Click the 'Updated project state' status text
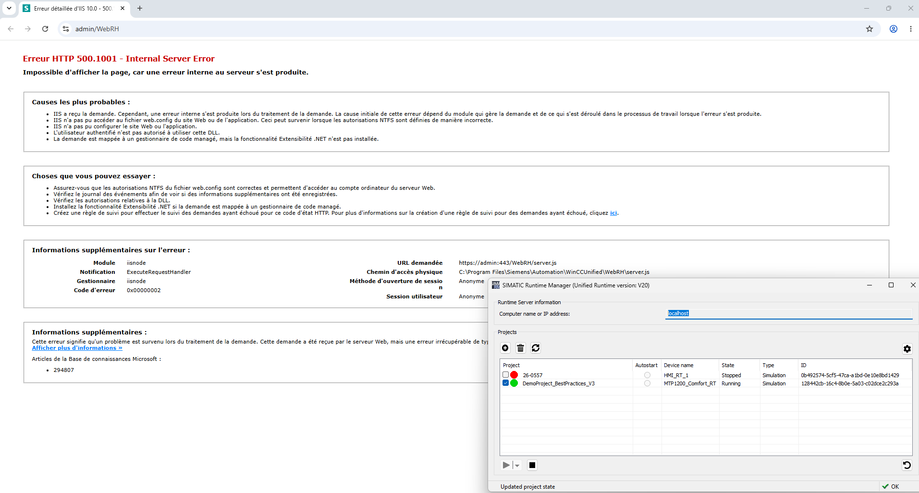The height and width of the screenshot is (493, 919). click(527, 487)
